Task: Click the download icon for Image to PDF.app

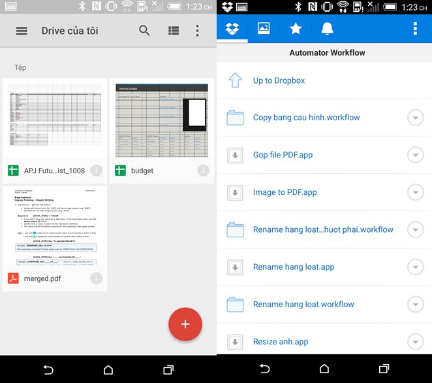Action: [235, 193]
